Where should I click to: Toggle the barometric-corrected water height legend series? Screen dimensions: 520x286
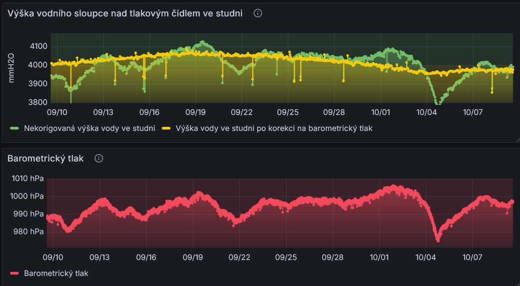274,128
